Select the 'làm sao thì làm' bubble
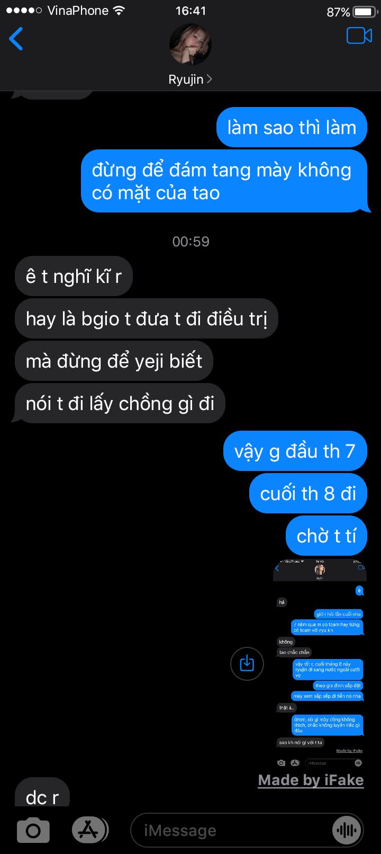The image size is (381, 854). coord(292,127)
